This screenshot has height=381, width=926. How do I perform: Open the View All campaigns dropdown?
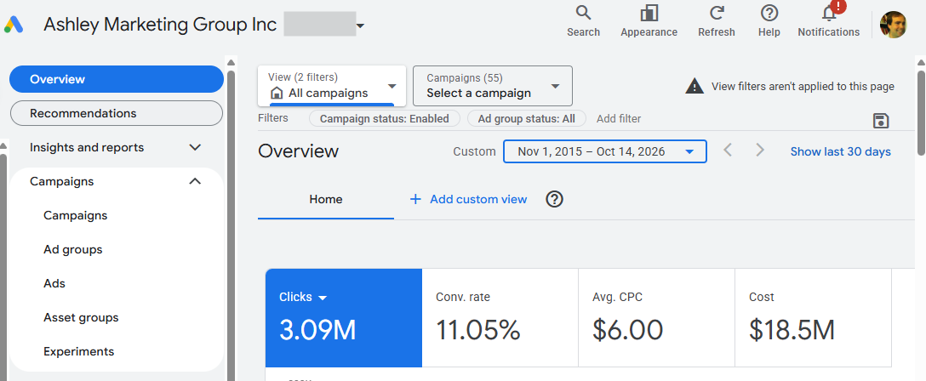click(x=332, y=86)
